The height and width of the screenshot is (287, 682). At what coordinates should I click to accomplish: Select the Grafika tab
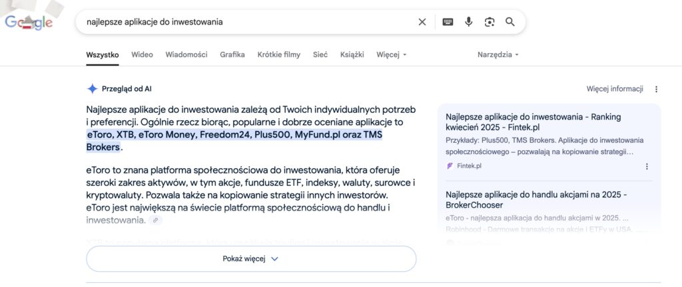pos(232,54)
